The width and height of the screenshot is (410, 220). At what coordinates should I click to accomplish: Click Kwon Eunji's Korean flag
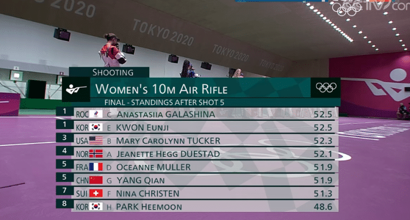click(x=95, y=127)
